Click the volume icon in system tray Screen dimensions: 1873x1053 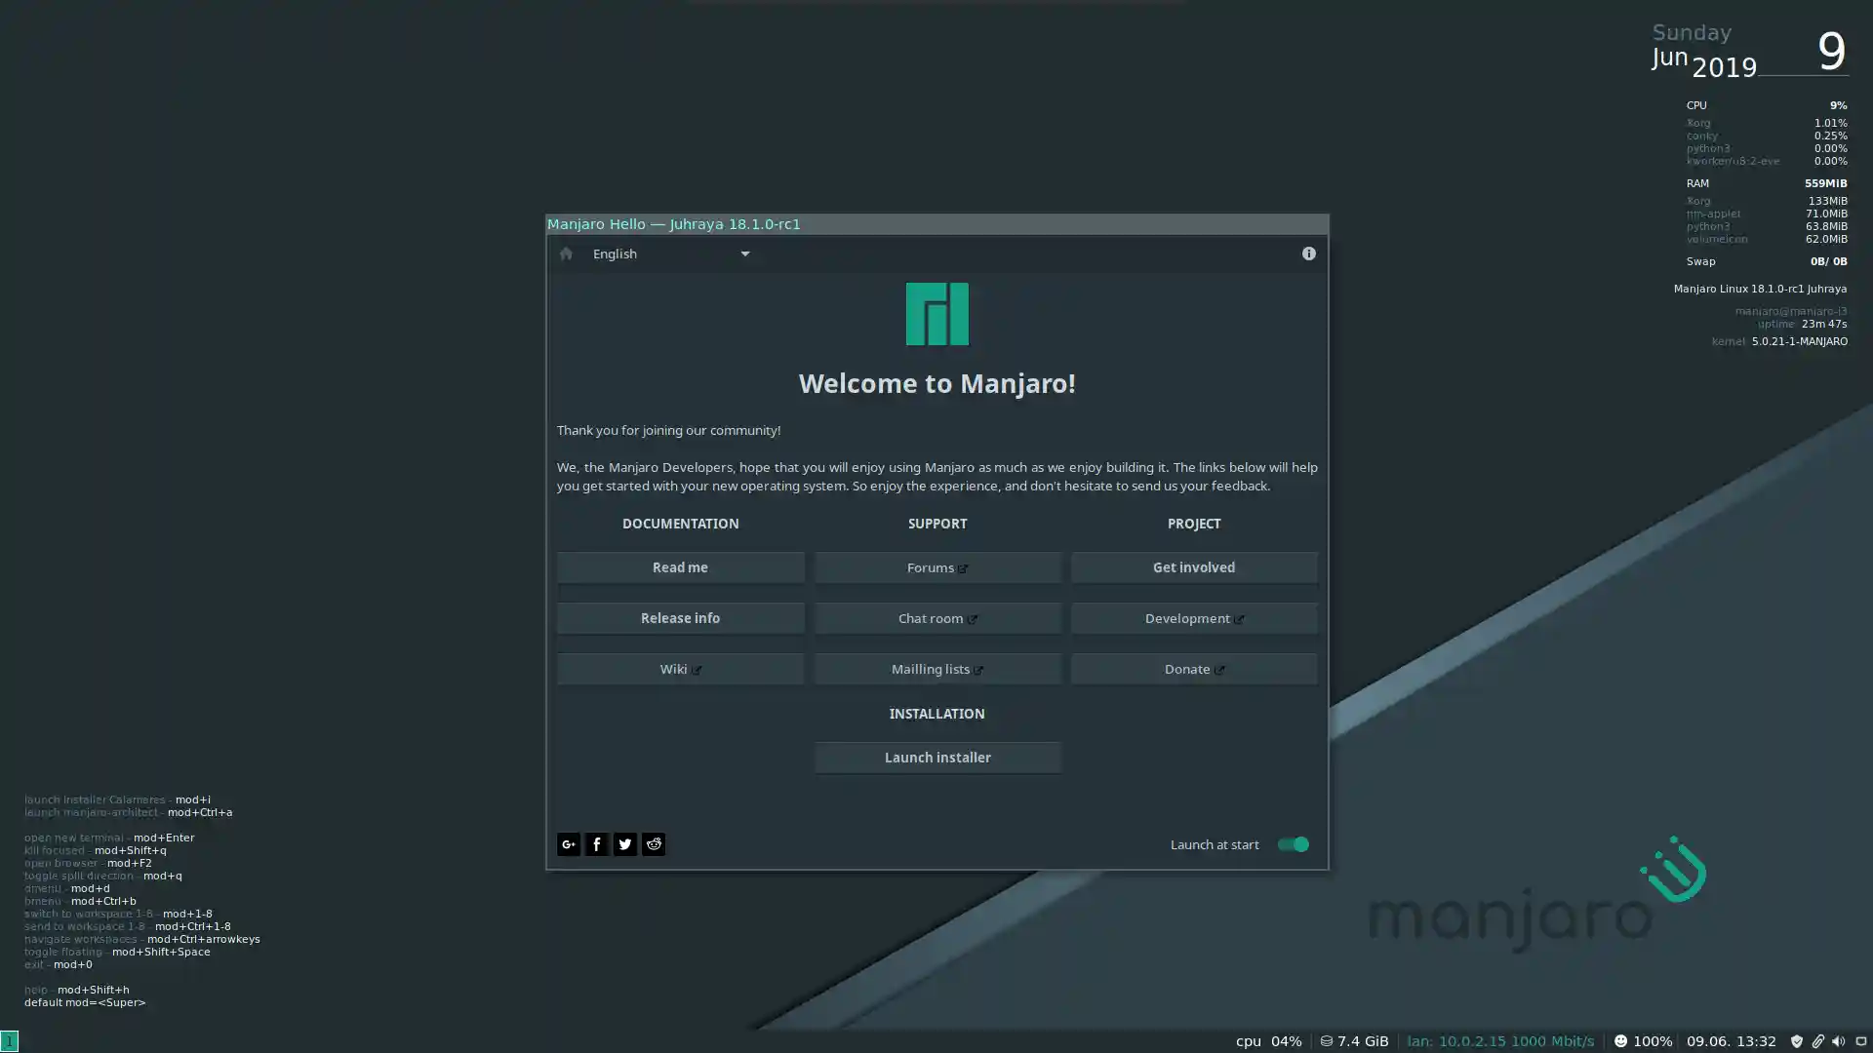(1838, 1041)
